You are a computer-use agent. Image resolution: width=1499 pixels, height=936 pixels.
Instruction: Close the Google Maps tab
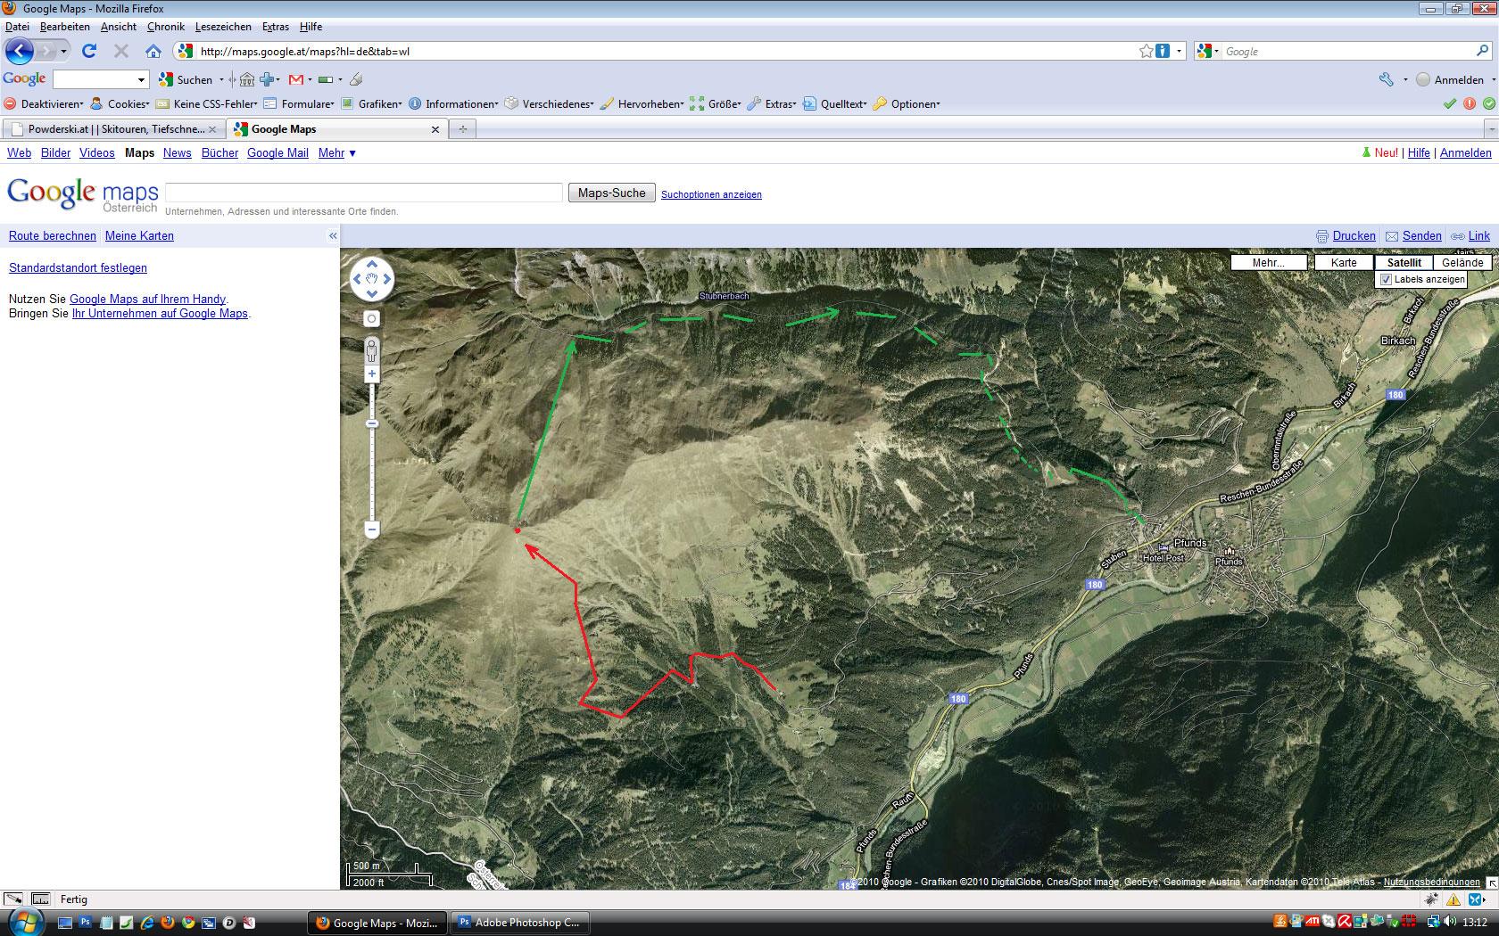[x=435, y=129]
